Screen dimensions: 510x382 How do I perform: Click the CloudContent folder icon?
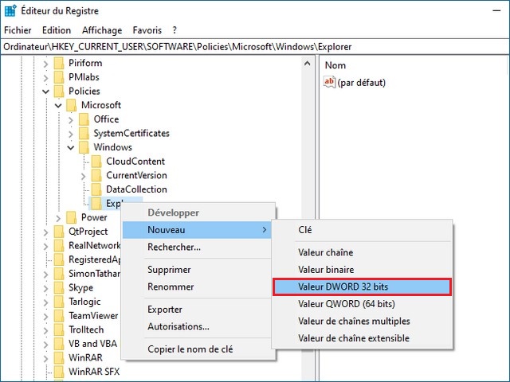click(x=96, y=162)
